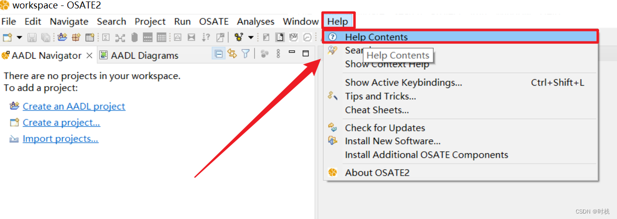Viewport: 617px width, 219px height.
Task: Open the New wizard dropdown arrow
Action: [19, 37]
